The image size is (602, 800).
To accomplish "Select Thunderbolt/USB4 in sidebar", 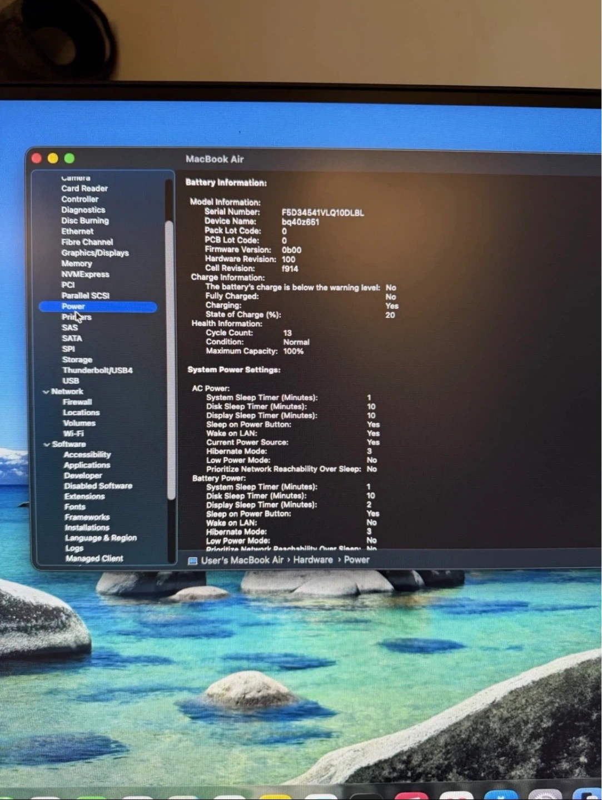I will [97, 371].
